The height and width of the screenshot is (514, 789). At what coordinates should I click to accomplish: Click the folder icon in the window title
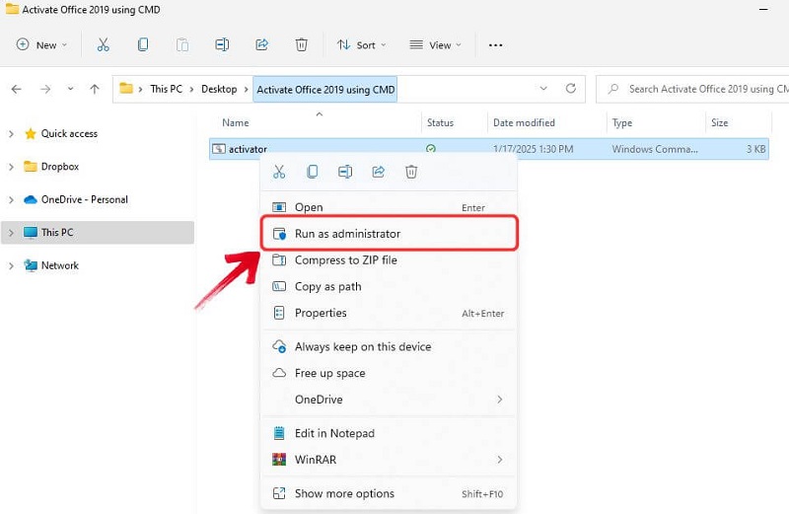(x=12, y=9)
